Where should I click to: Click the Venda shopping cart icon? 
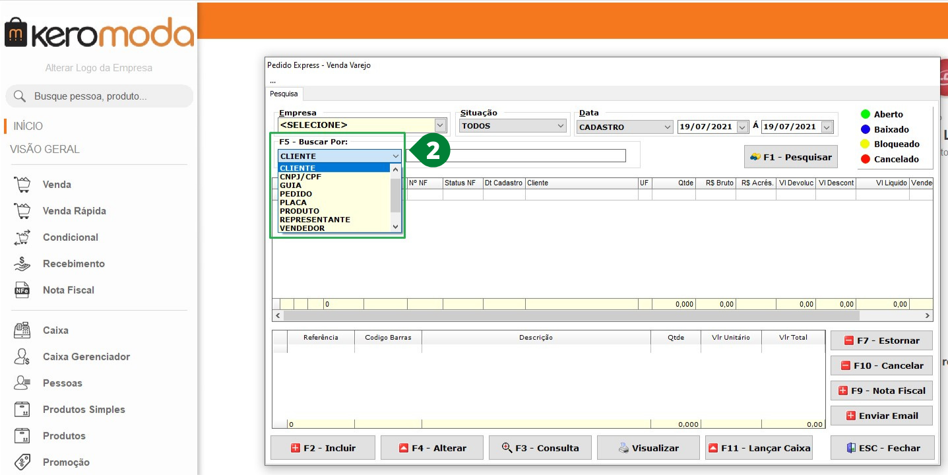pos(22,184)
